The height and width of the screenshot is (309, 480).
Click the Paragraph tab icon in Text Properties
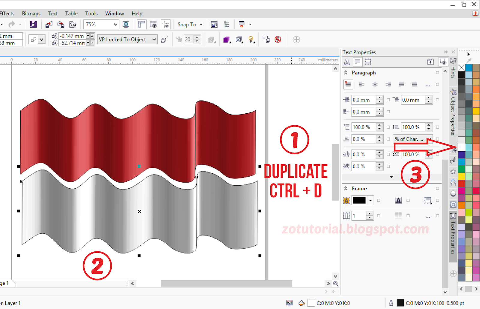point(357,62)
